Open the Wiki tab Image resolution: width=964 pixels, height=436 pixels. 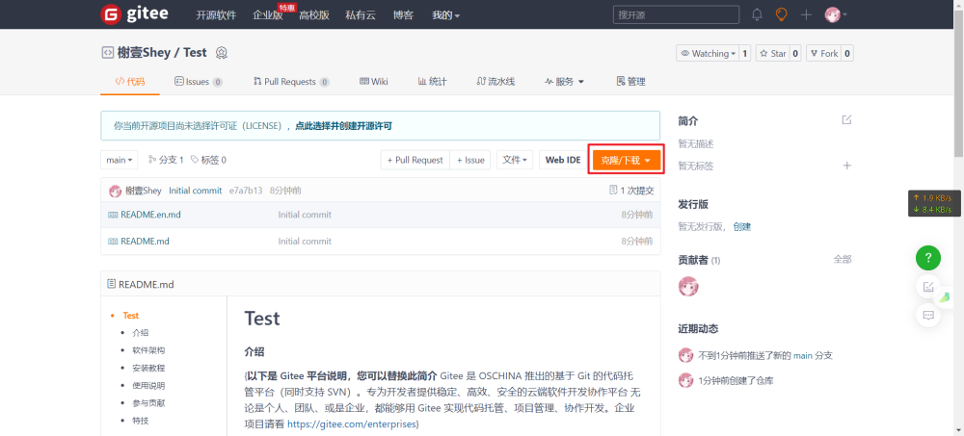click(x=374, y=82)
